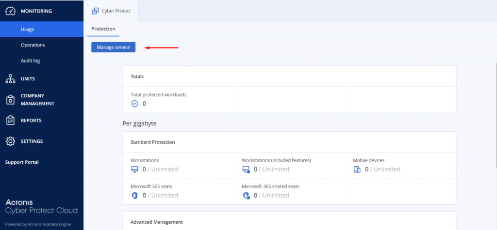Open the Support Portal link
Viewport: 497px width, 230px height.
pyautogui.click(x=22, y=162)
